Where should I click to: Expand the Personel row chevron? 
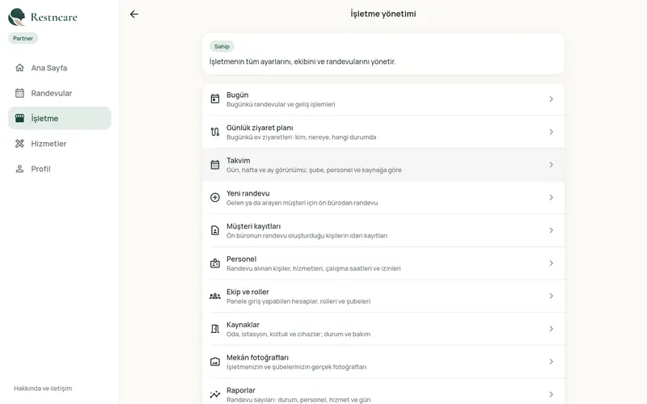(552, 263)
